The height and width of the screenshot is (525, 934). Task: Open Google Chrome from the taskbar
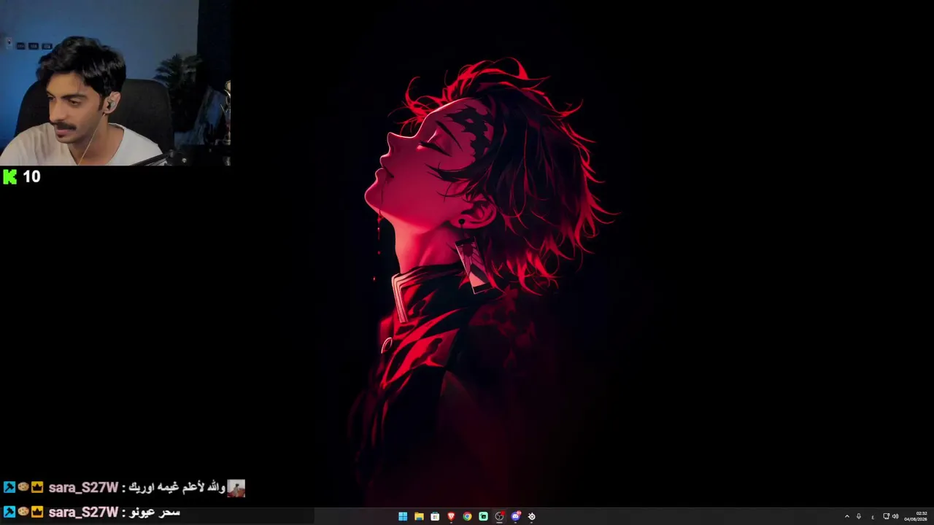(467, 516)
